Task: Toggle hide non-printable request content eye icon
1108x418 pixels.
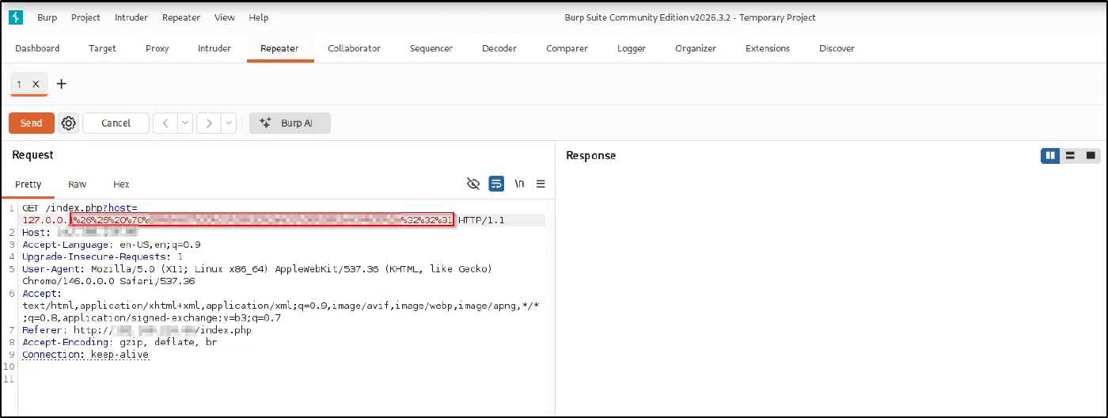Action: coord(473,184)
